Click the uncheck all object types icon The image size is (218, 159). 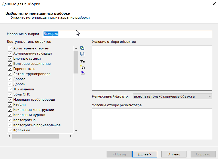[82, 54]
